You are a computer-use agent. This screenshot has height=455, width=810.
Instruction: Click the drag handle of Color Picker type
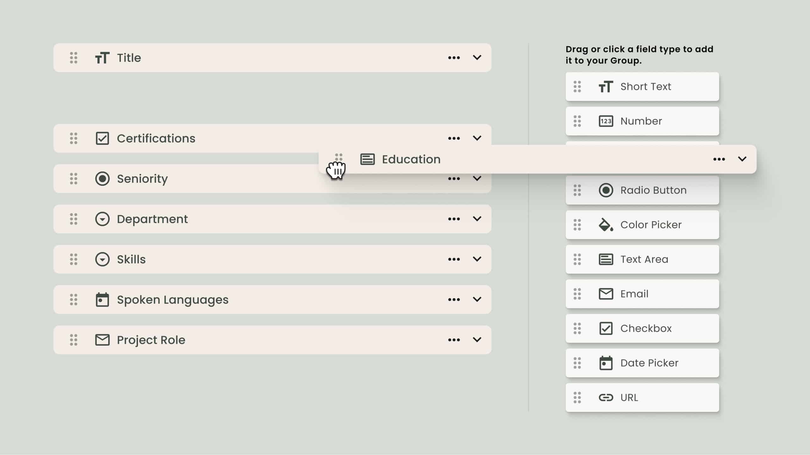point(577,225)
